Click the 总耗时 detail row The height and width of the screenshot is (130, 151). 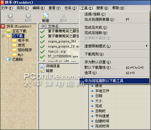click(x=100, y=111)
